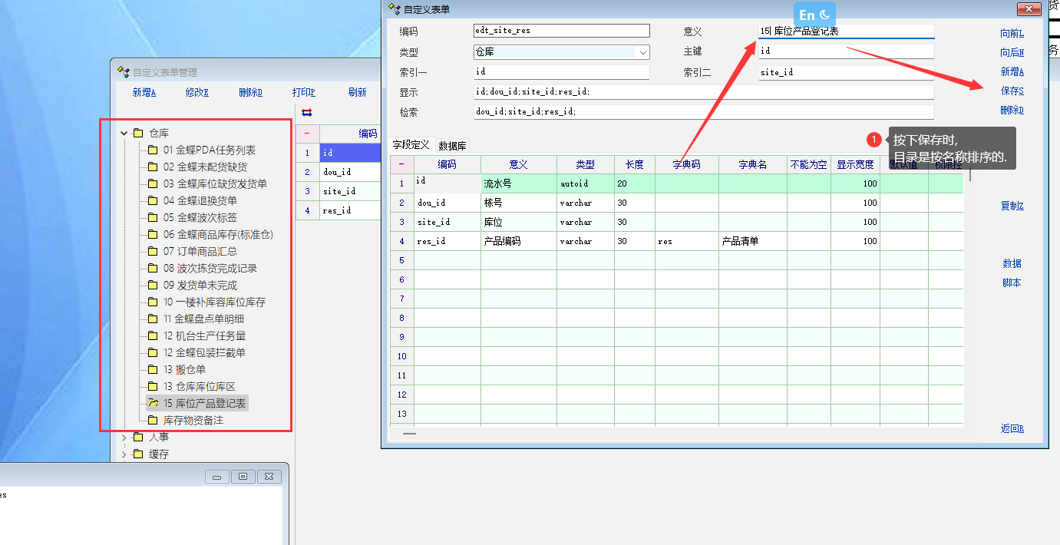
Task: Click the En input method indicator
Action: pyautogui.click(x=814, y=15)
